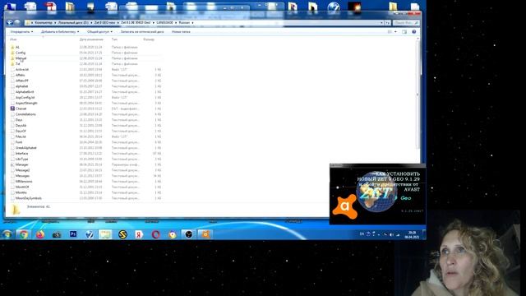Click the Новая папка button

[x=181, y=31]
